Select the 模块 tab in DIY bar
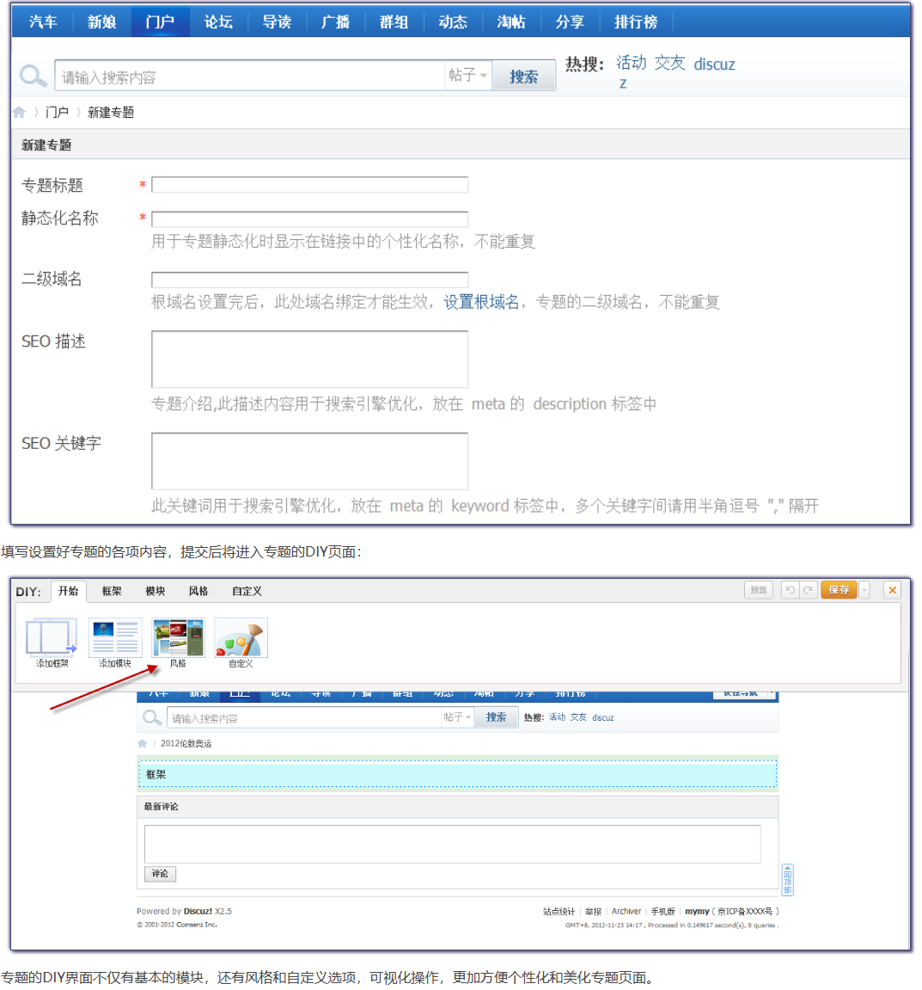 coord(156,591)
